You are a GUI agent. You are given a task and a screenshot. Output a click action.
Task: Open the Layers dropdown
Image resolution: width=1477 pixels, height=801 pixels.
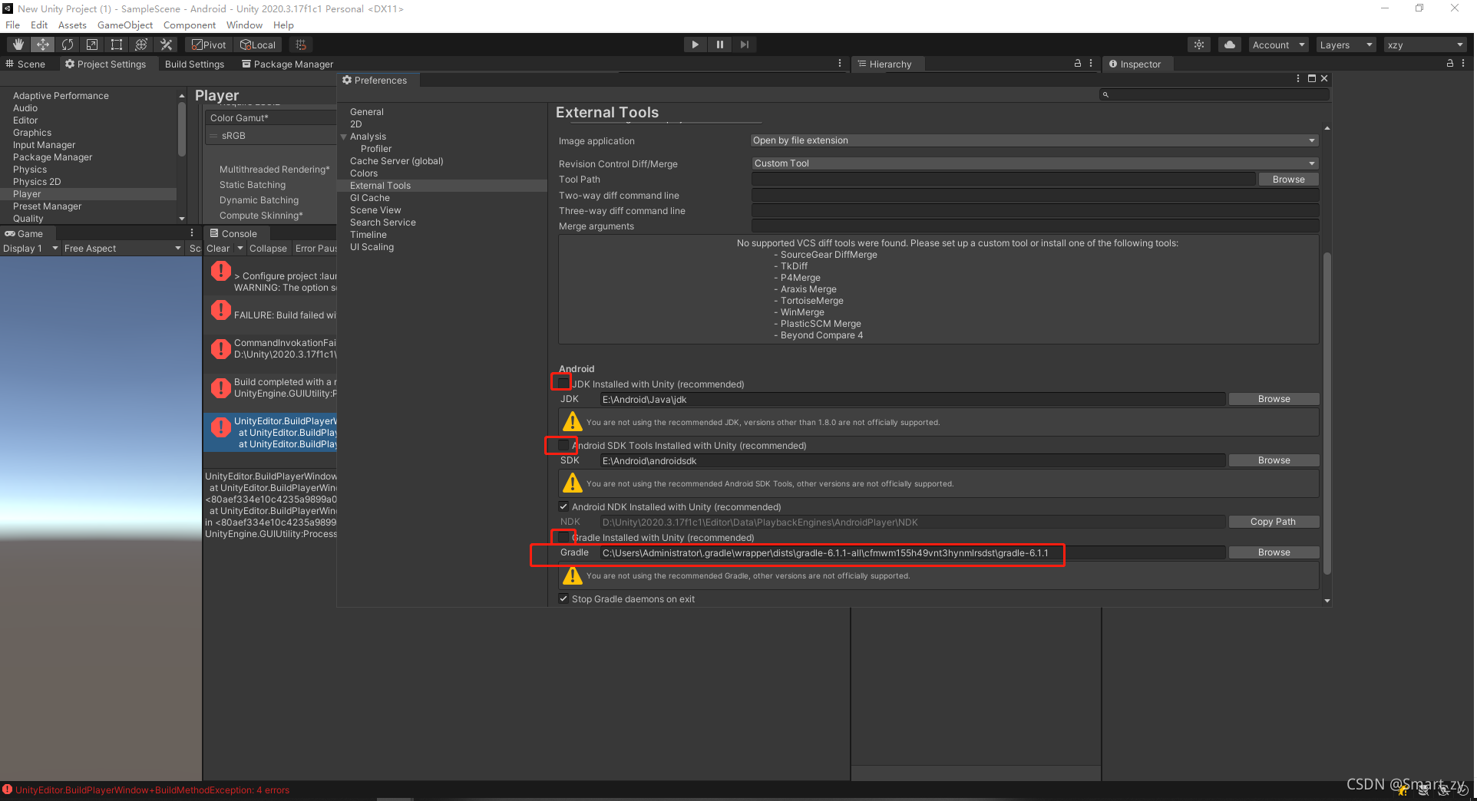1345,44
